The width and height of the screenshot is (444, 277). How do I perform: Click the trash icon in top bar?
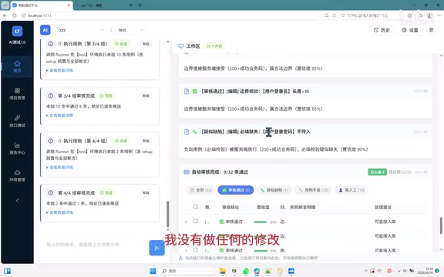(431, 30)
